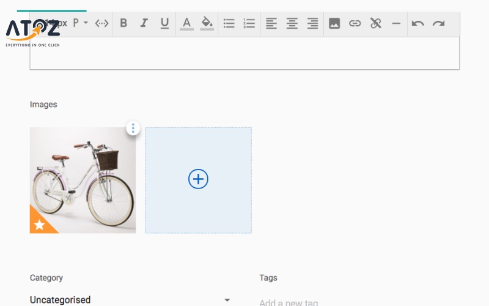The height and width of the screenshot is (306, 489).
Task: Undo the last edit
Action: tap(418, 23)
